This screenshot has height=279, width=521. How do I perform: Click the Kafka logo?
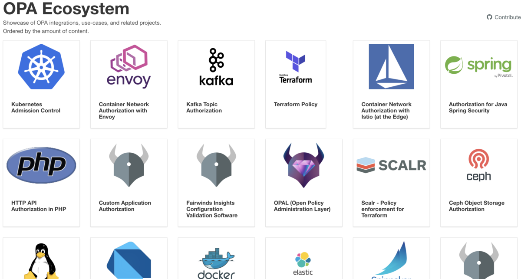216,66
